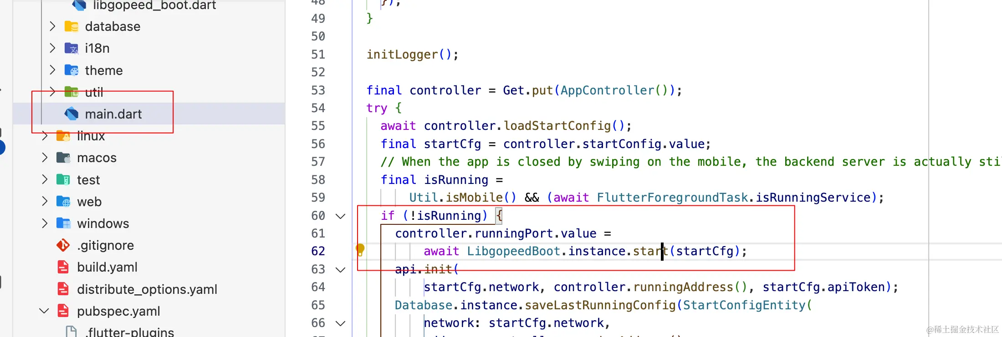The height and width of the screenshot is (337, 1002).
Task: Click 'LibgopeedBoot' on line 62
Action: click(513, 251)
